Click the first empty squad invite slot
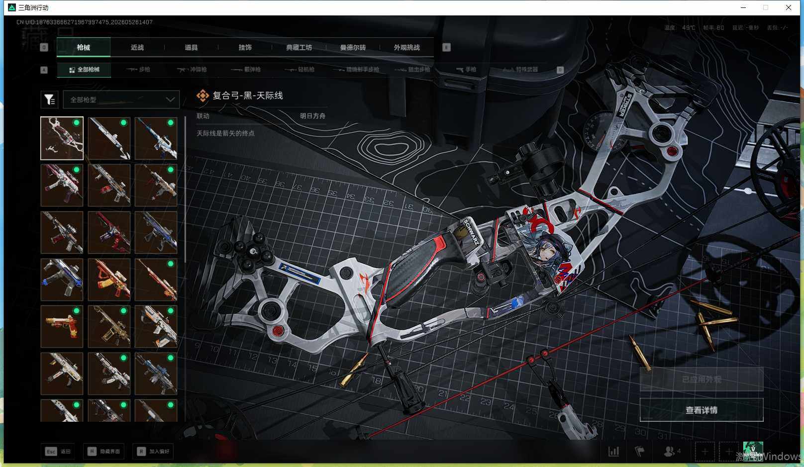The height and width of the screenshot is (467, 804). [705, 452]
